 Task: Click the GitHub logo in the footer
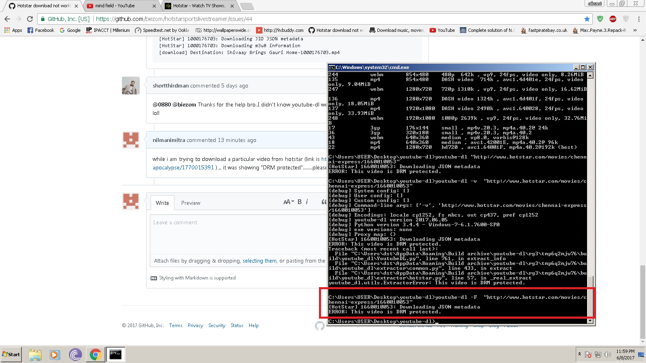(320, 326)
